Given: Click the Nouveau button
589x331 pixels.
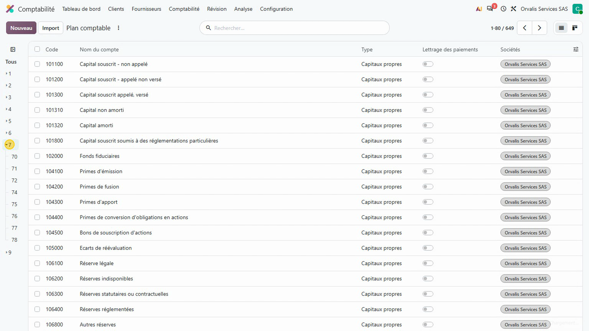Looking at the screenshot, I should [21, 28].
